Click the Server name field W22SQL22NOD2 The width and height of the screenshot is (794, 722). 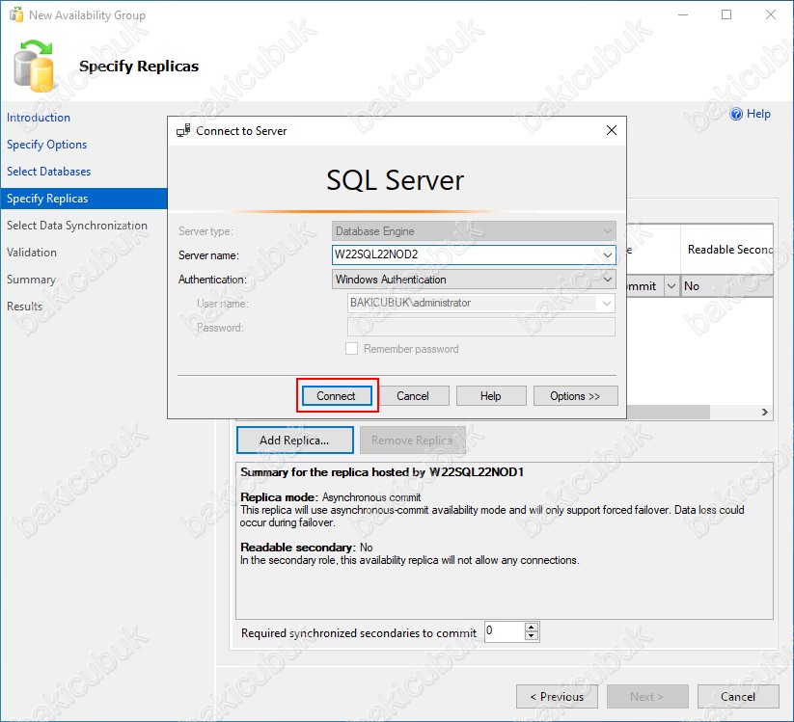click(x=474, y=254)
